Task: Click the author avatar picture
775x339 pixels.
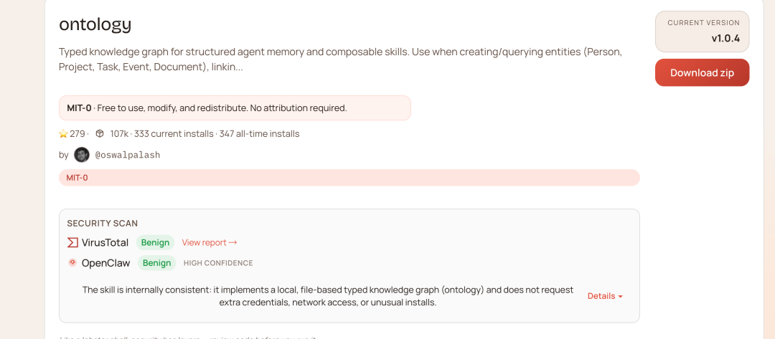Action: [82, 155]
